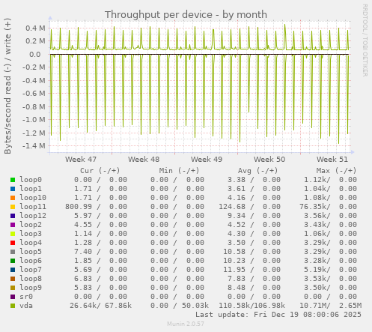Click the '-1.4 M' y-axis label
The image size is (372, 332).
(34, 146)
